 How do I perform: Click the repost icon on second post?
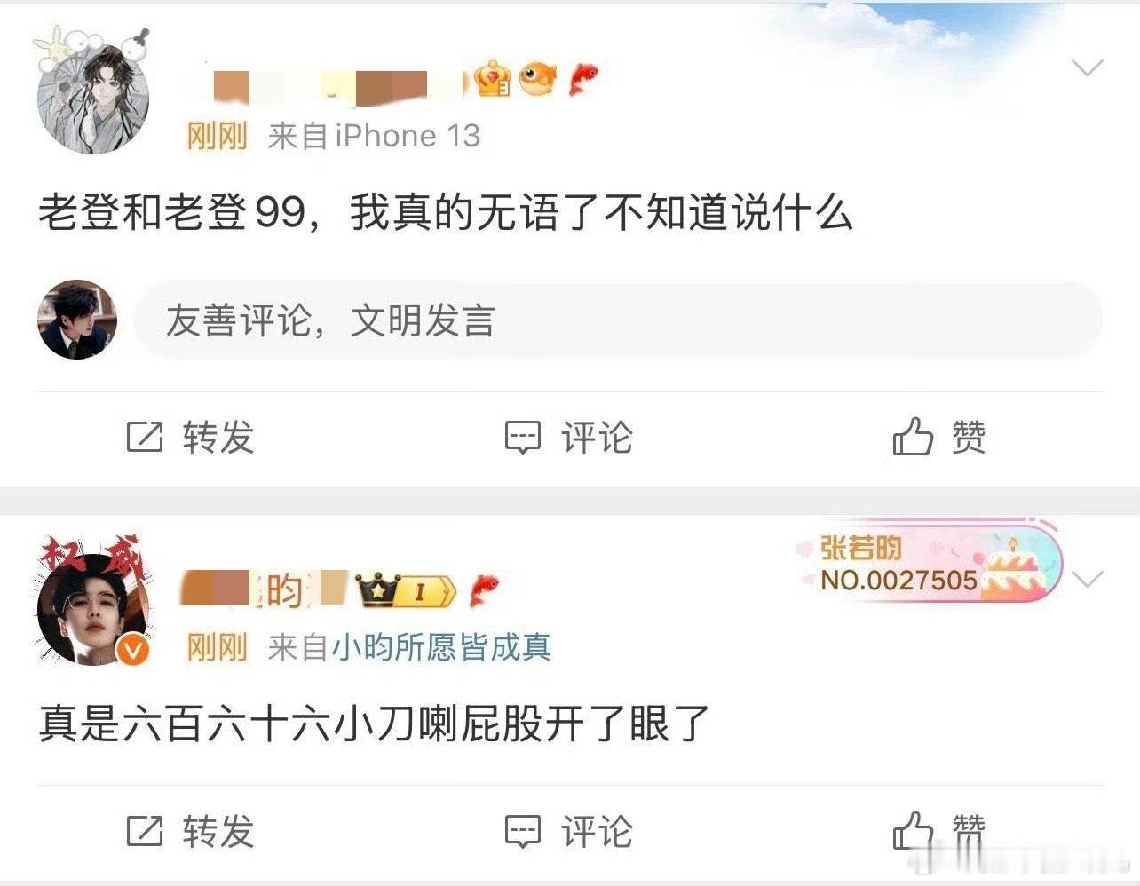click(145, 831)
